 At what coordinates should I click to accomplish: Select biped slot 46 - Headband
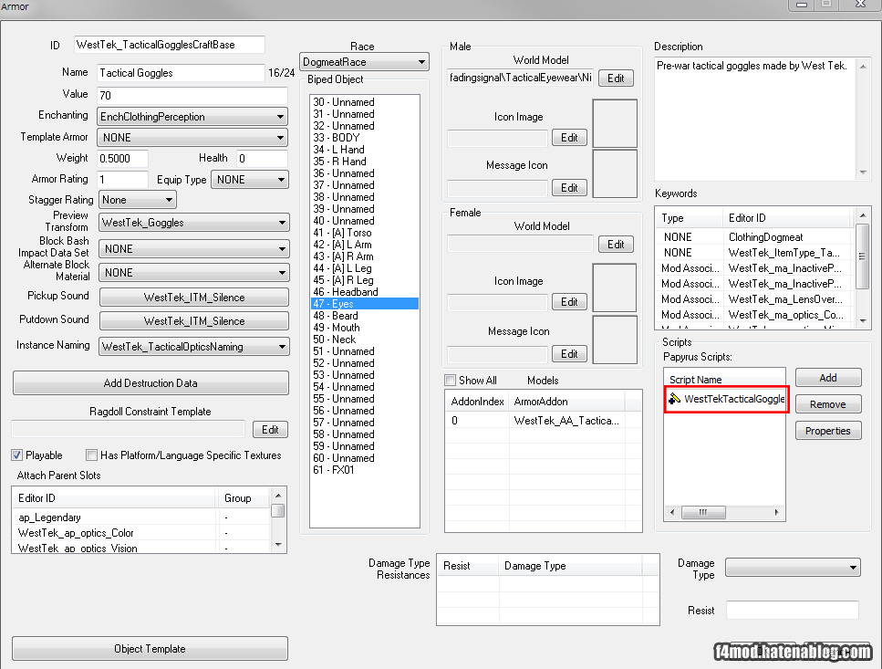coord(365,292)
